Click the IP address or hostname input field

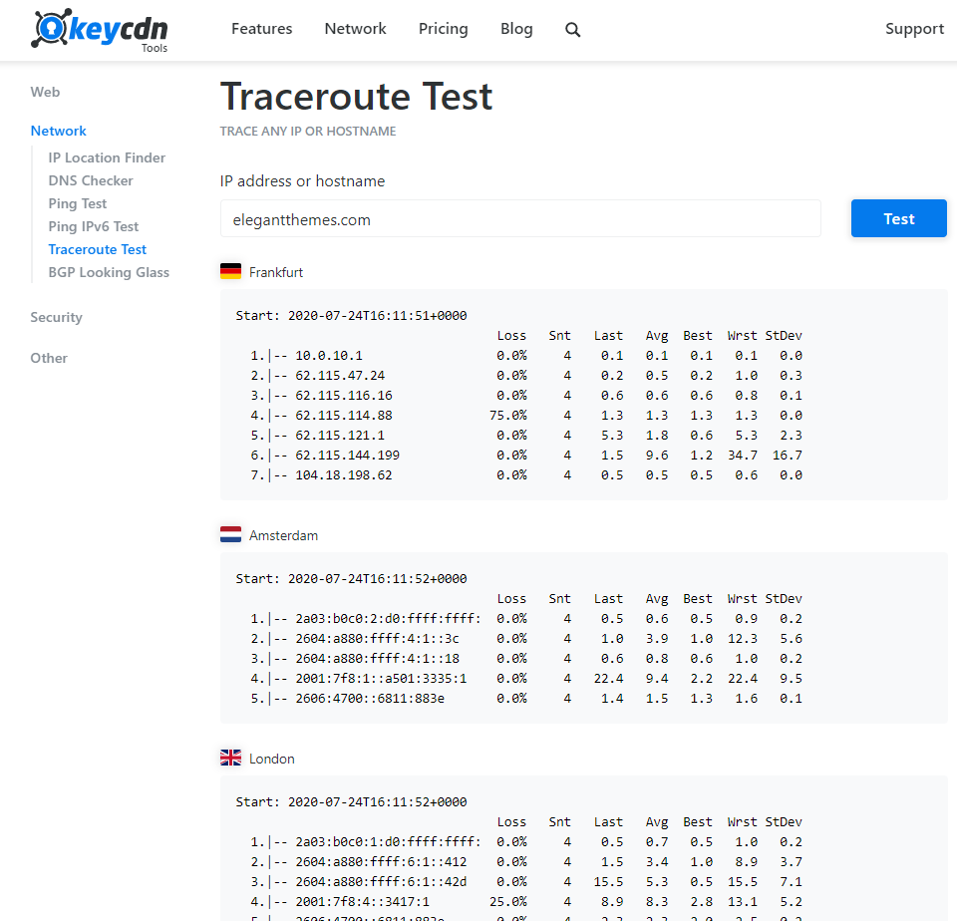[520, 218]
